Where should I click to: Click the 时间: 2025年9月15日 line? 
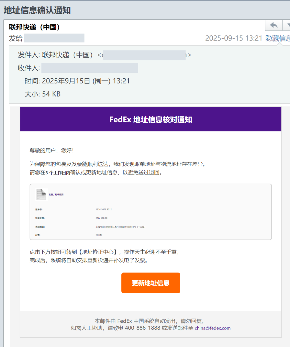[x=77, y=81]
